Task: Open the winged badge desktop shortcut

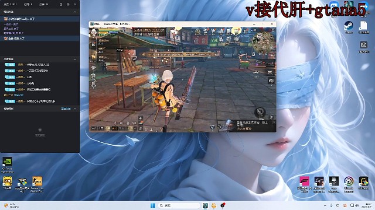Action: tap(22, 184)
